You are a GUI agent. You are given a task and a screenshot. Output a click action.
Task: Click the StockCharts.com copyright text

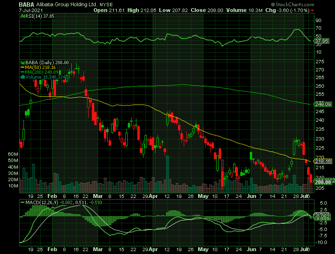tap(293, 4)
